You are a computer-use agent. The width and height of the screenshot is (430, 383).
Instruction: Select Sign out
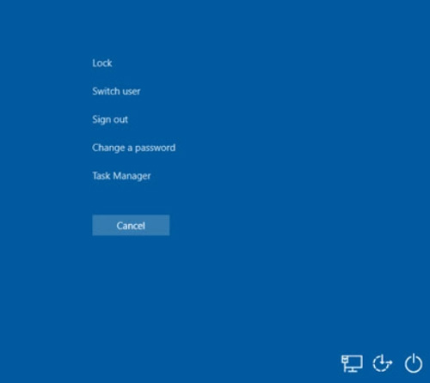coord(110,119)
